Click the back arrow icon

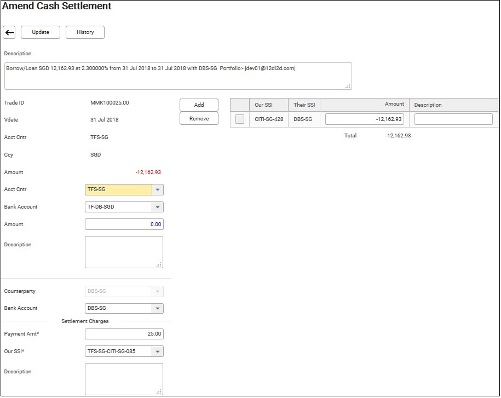9,32
